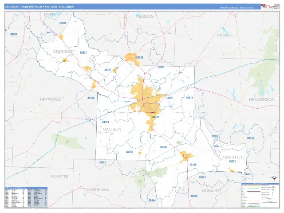The image size is (284, 213).
Task: Click the ZIP code index table in corner
Action: point(26,197)
